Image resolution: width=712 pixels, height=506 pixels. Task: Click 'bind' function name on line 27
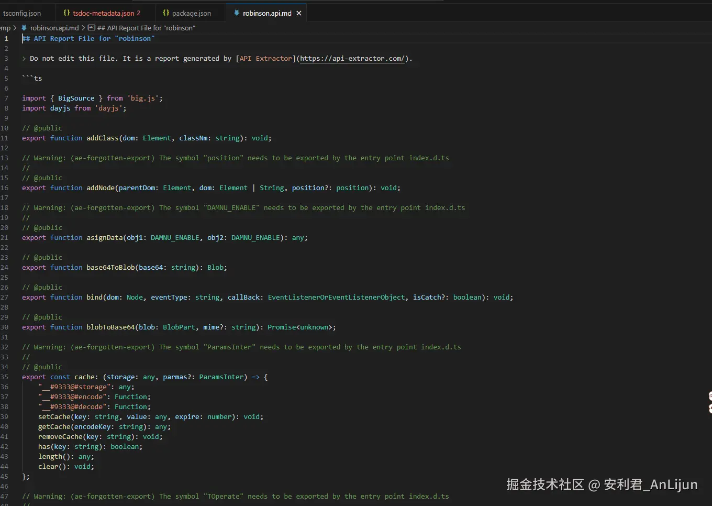click(x=95, y=298)
